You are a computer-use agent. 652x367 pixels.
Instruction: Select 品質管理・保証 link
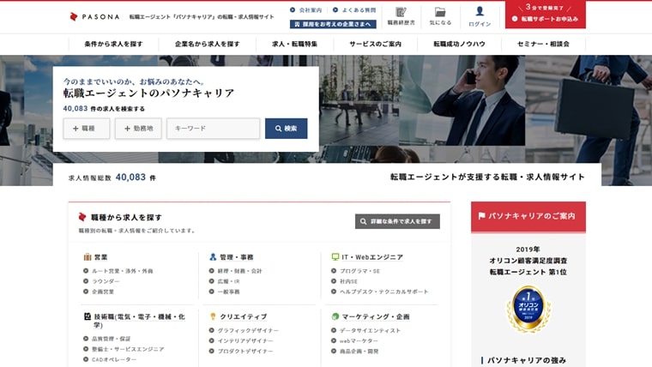pyautogui.click(x=111, y=339)
